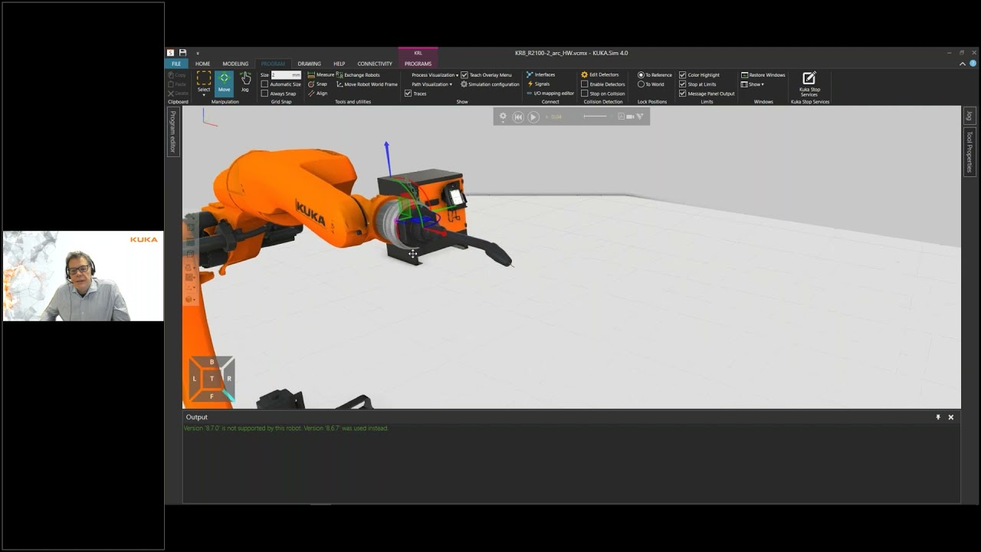981x552 pixels.
Task: Export PDF from simulation toolbar
Action: tap(621, 117)
